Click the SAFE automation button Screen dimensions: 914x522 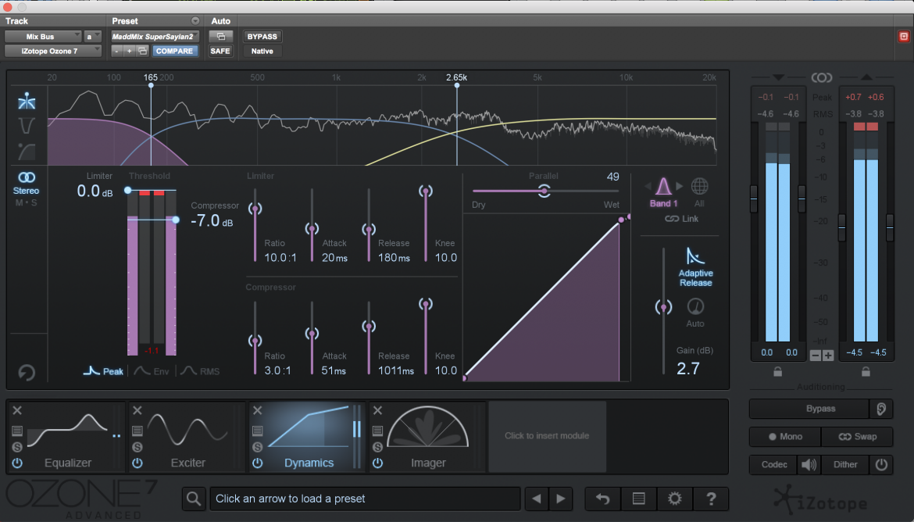click(220, 51)
